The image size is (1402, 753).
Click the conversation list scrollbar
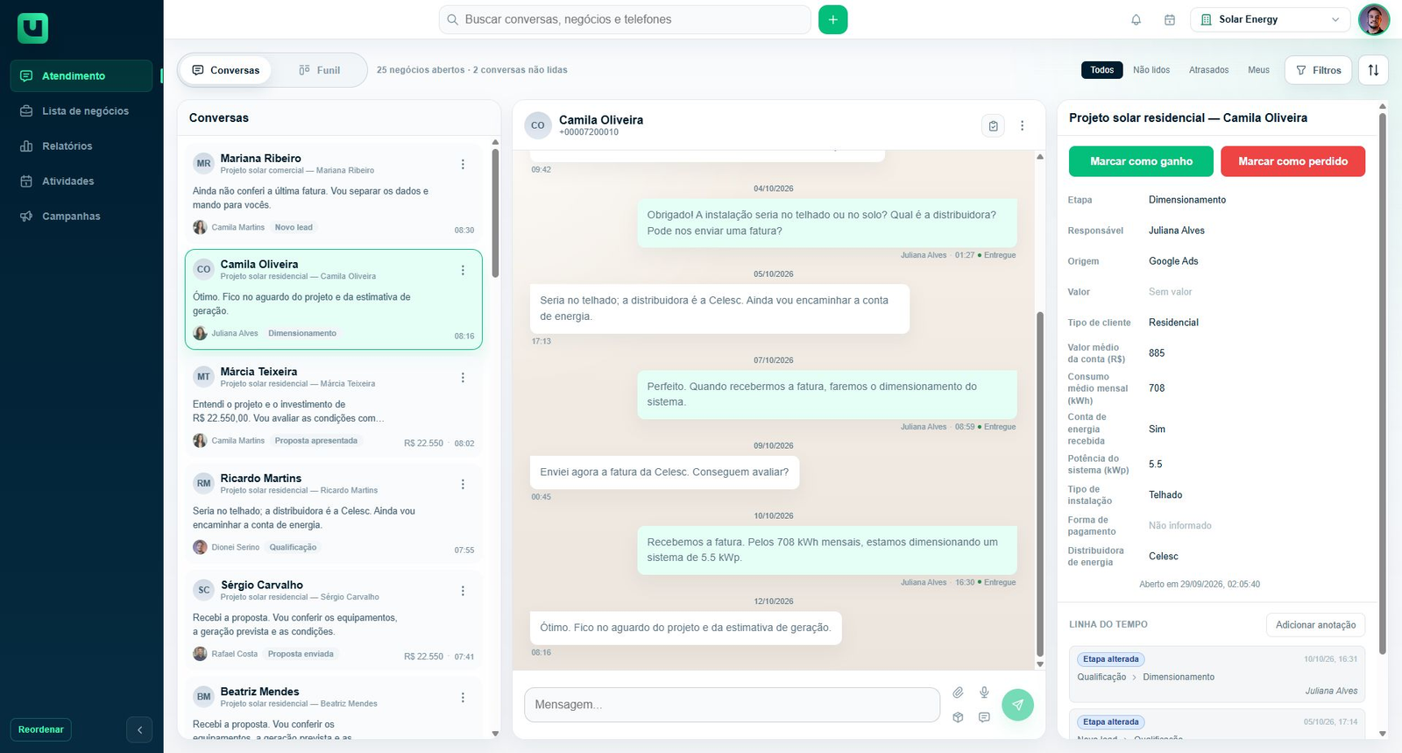point(495,213)
